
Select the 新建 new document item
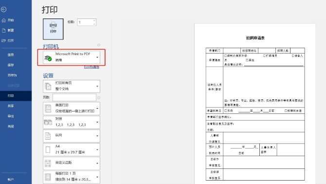click(11, 30)
